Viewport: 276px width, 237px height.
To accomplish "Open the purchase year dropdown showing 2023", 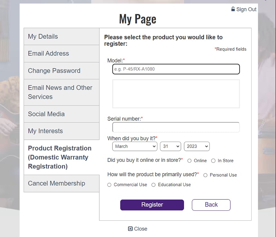I will (x=197, y=146).
